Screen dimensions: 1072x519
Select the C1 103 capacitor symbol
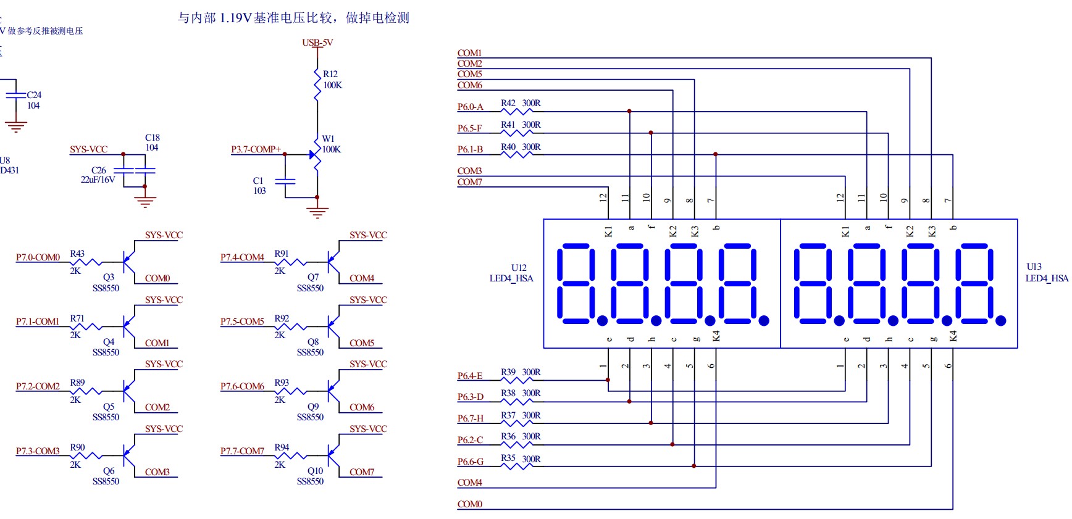click(x=285, y=181)
